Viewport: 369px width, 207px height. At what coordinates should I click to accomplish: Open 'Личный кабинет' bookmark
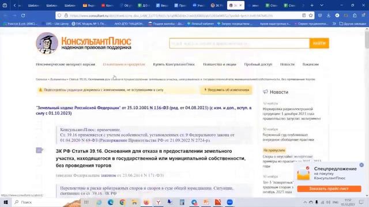200,24
